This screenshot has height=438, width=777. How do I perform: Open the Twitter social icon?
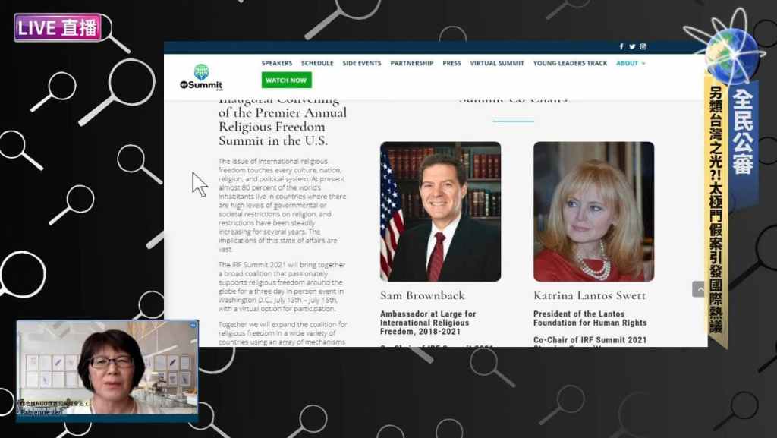[x=632, y=47]
